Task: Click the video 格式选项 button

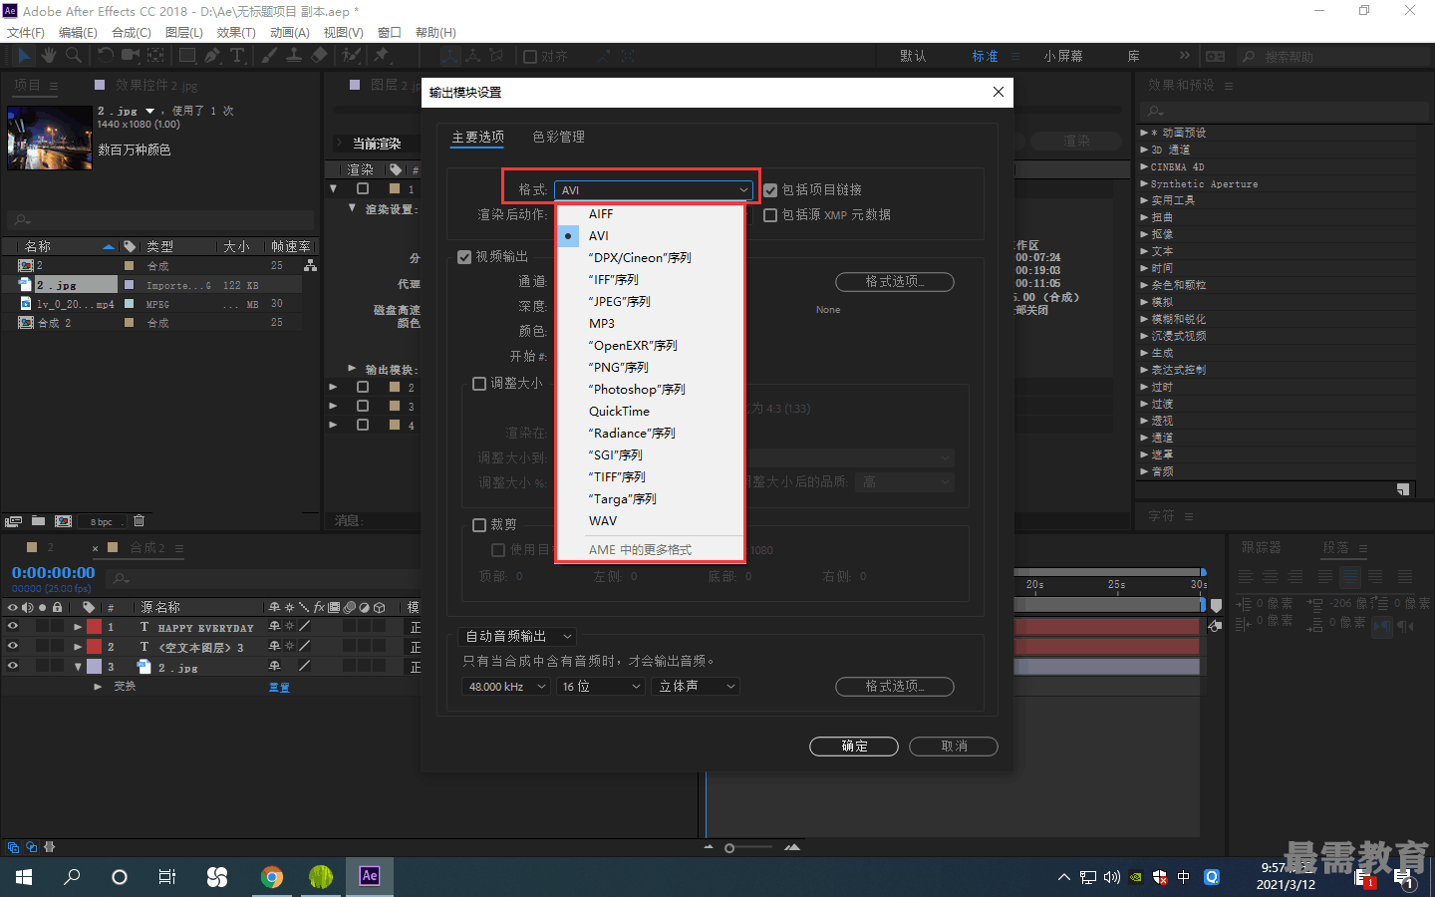Action: pos(894,282)
